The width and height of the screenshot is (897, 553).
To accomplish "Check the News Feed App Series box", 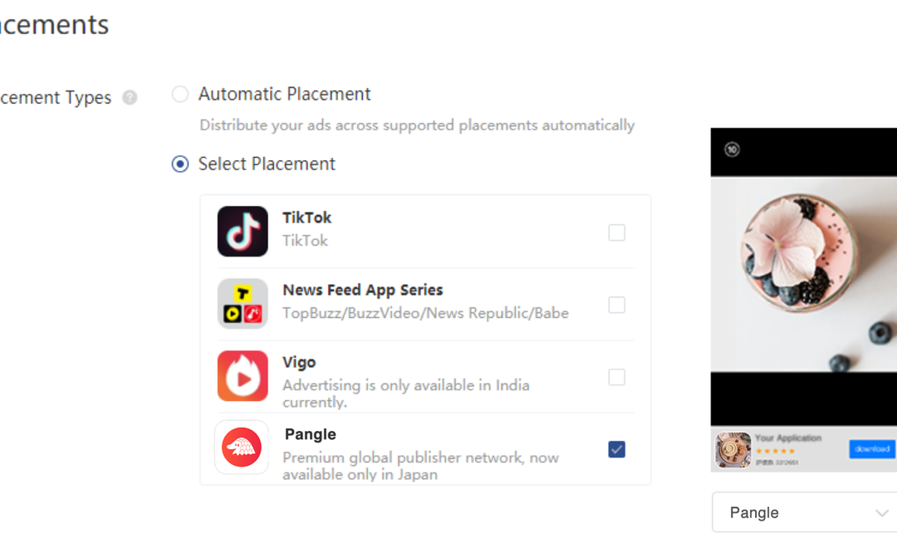I will click(616, 305).
